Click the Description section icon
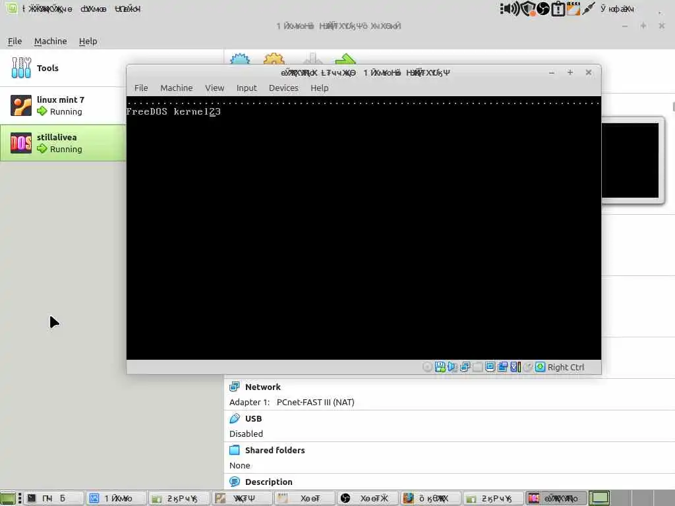 [235, 482]
